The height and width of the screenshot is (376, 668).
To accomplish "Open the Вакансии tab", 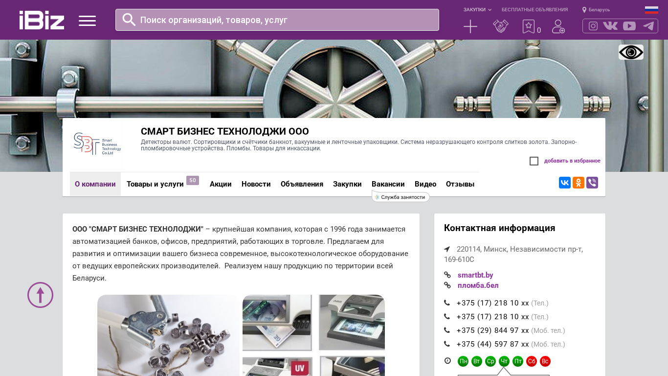I will pyautogui.click(x=388, y=184).
